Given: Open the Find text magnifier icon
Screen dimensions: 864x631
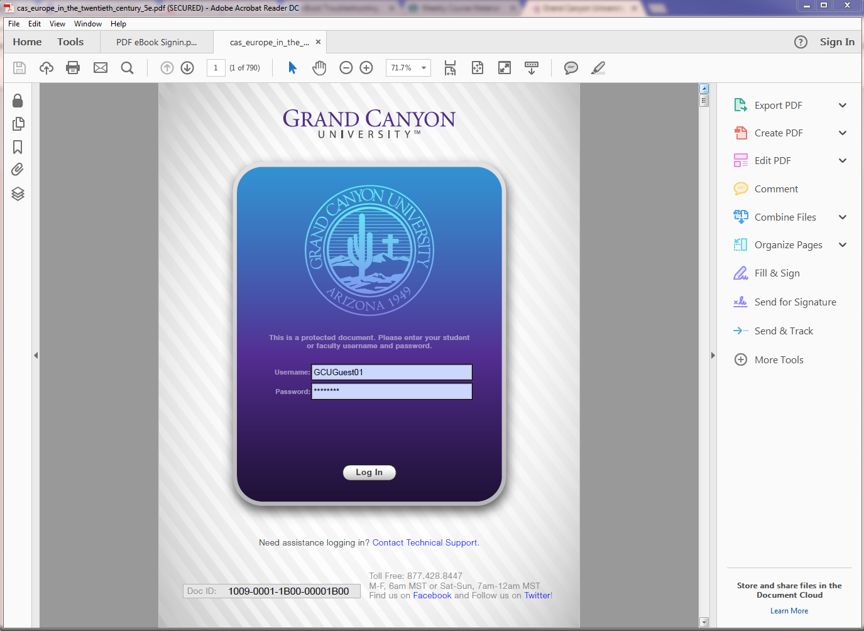Looking at the screenshot, I should tap(127, 68).
